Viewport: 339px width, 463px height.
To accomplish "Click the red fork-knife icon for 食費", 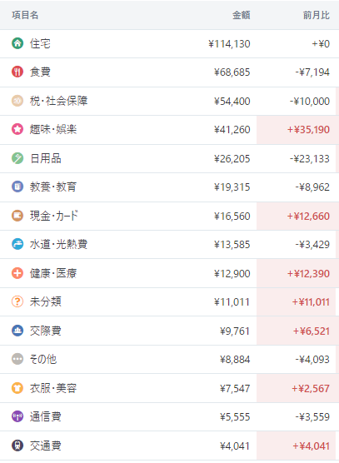I will point(17,72).
